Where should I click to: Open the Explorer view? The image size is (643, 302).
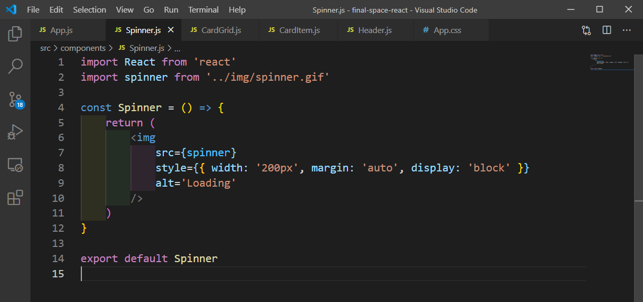click(15, 33)
